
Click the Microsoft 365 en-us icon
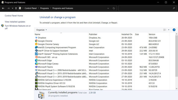coord(36,57)
